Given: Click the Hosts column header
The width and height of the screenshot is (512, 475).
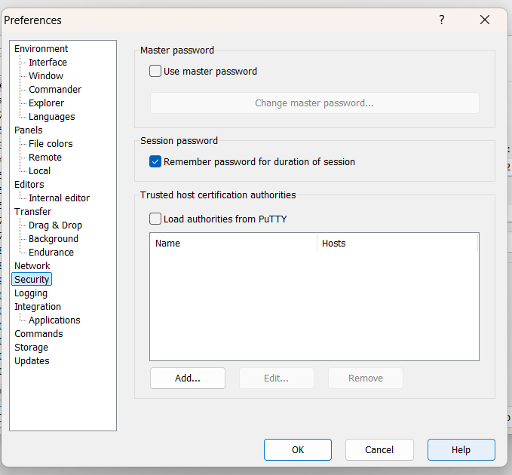Looking at the screenshot, I should (x=397, y=244).
